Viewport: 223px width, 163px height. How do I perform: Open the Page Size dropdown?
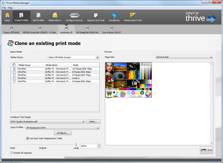(x=184, y=57)
